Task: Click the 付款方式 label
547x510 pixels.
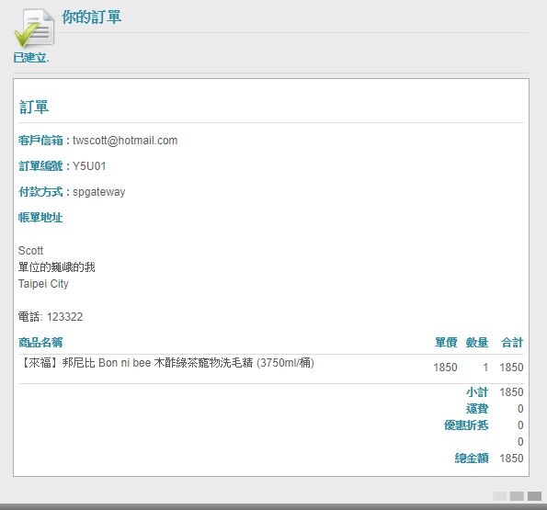Action: click(40, 192)
